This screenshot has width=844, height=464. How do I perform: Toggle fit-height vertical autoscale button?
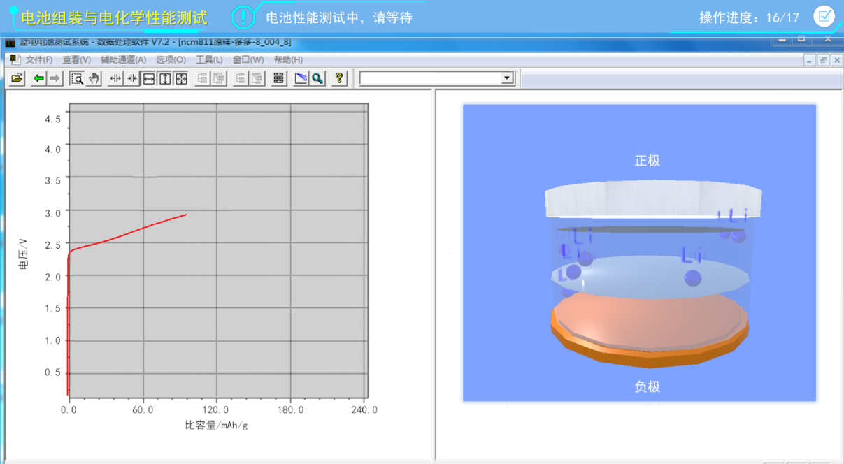click(x=165, y=78)
